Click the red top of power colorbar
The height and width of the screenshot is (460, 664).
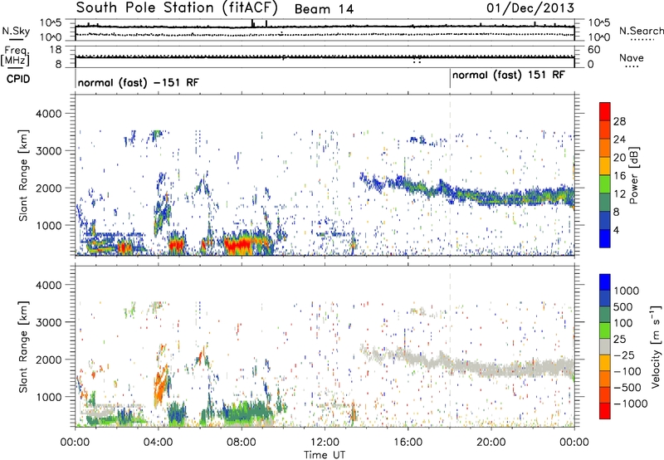(605, 111)
